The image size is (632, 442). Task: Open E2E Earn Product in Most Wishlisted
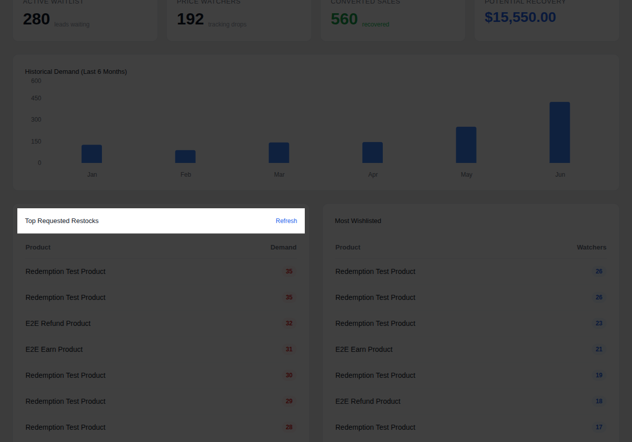click(x=364, y=349)
